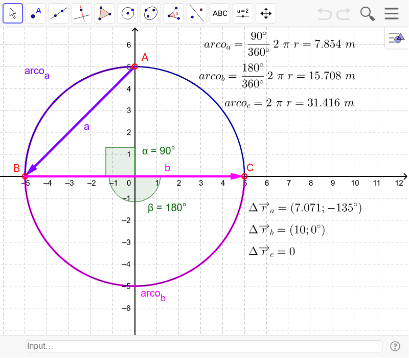Viewport: 409px width, 358px height.
Task: Select the Move Graphics View tool
Action: 266,13
